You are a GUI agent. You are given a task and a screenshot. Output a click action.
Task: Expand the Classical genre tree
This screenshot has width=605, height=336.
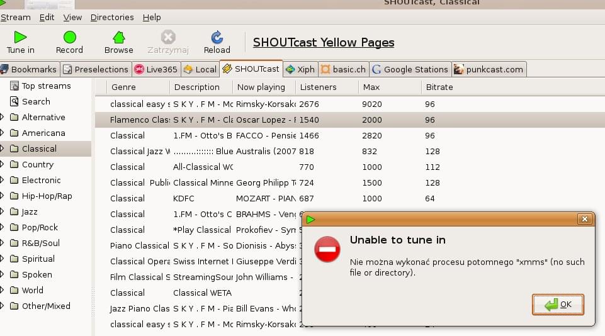tap(2, 148)
